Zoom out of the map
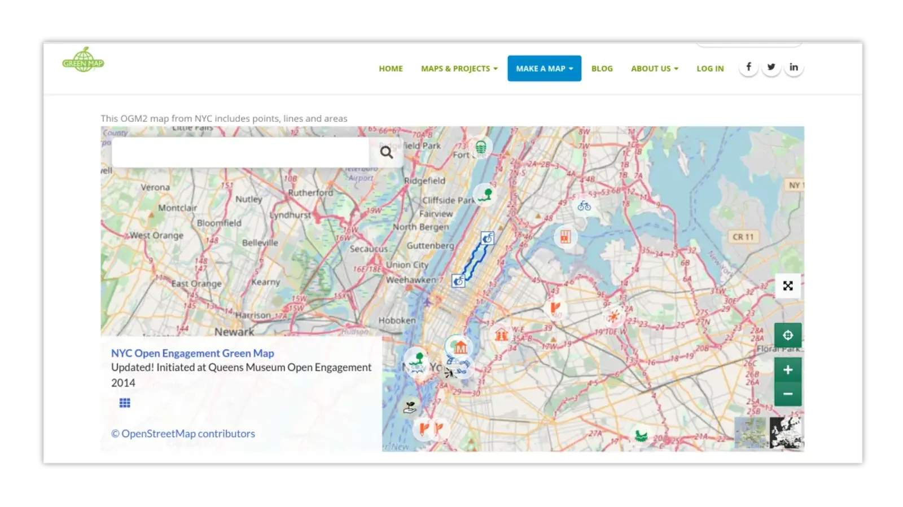The image size is (903, 507). click(x=788, y=394)
